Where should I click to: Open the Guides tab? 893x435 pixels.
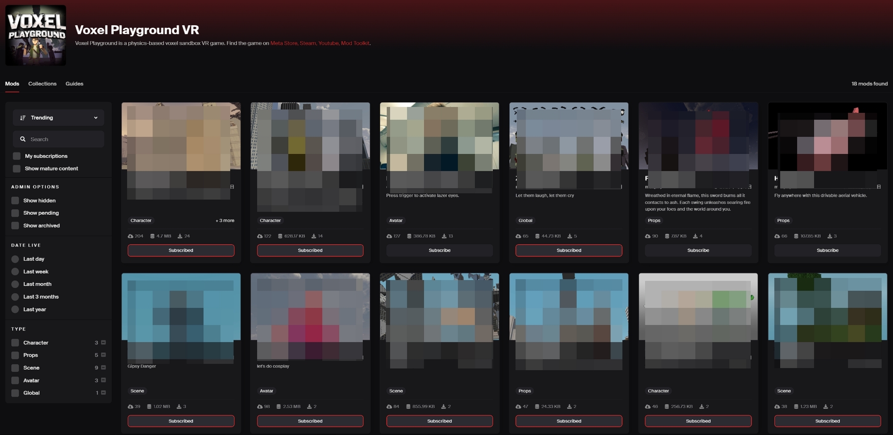click(74, 84)
